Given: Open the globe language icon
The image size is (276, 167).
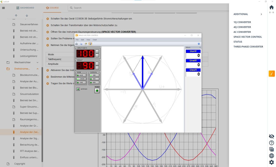Looking at the screenshot, I should click(x=271, y=156).
